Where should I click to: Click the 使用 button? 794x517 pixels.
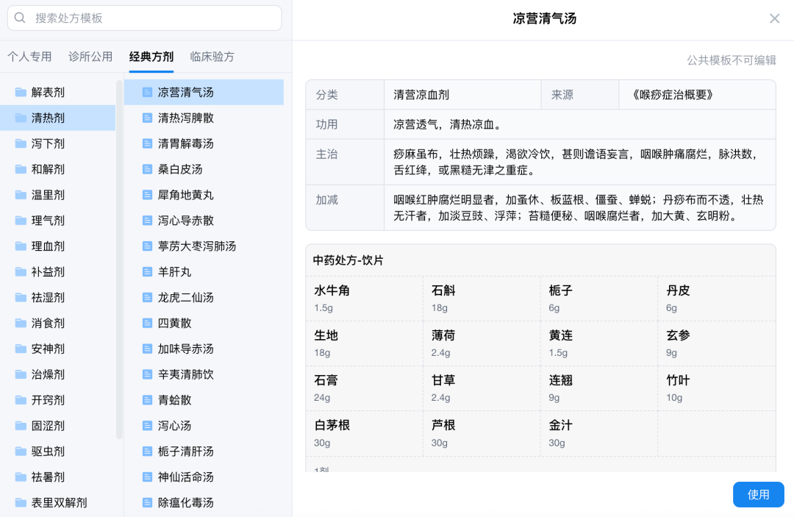[x=758, y=494]
